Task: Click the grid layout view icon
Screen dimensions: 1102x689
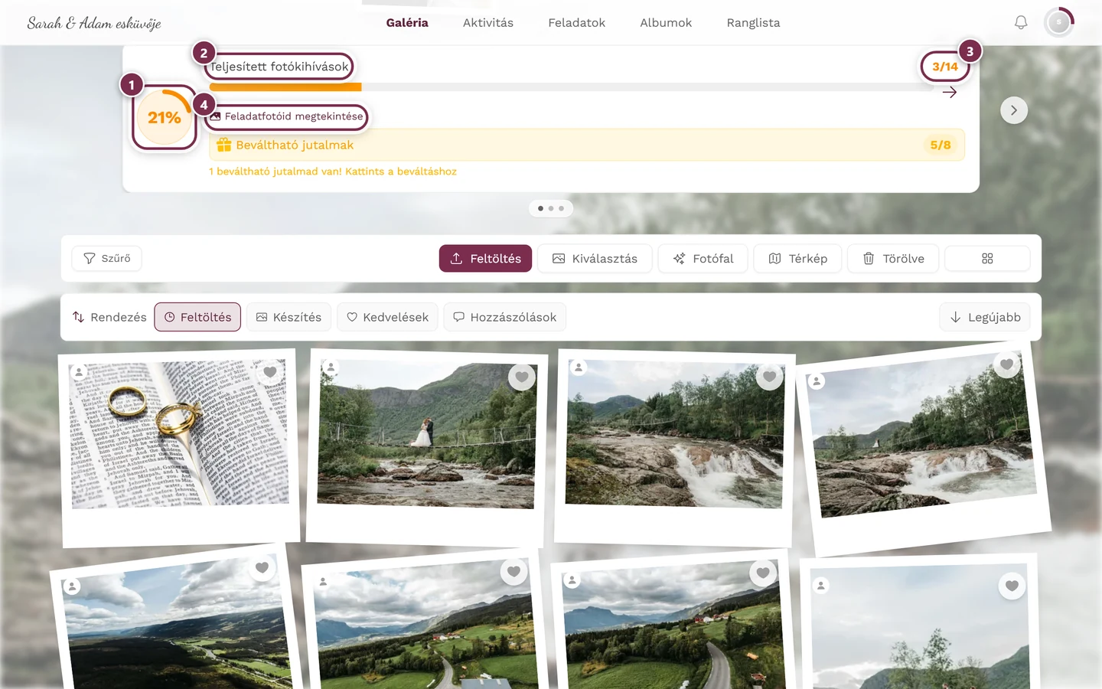Action: coord(987,259)
